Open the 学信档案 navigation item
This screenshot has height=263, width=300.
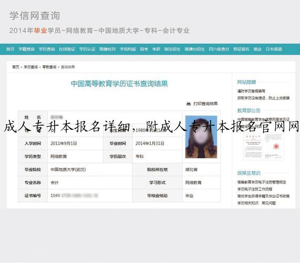(128, 49)
